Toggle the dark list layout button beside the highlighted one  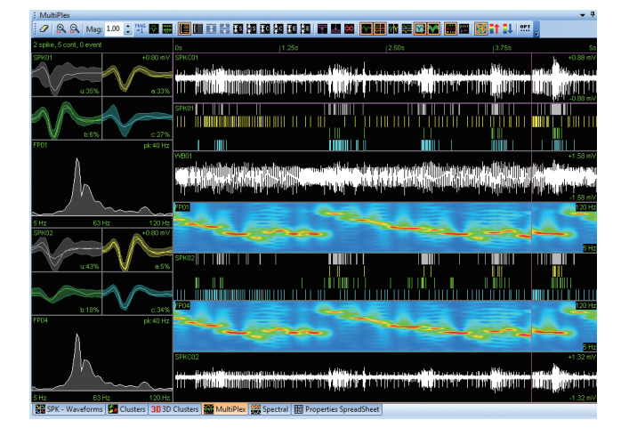[198, 28]
